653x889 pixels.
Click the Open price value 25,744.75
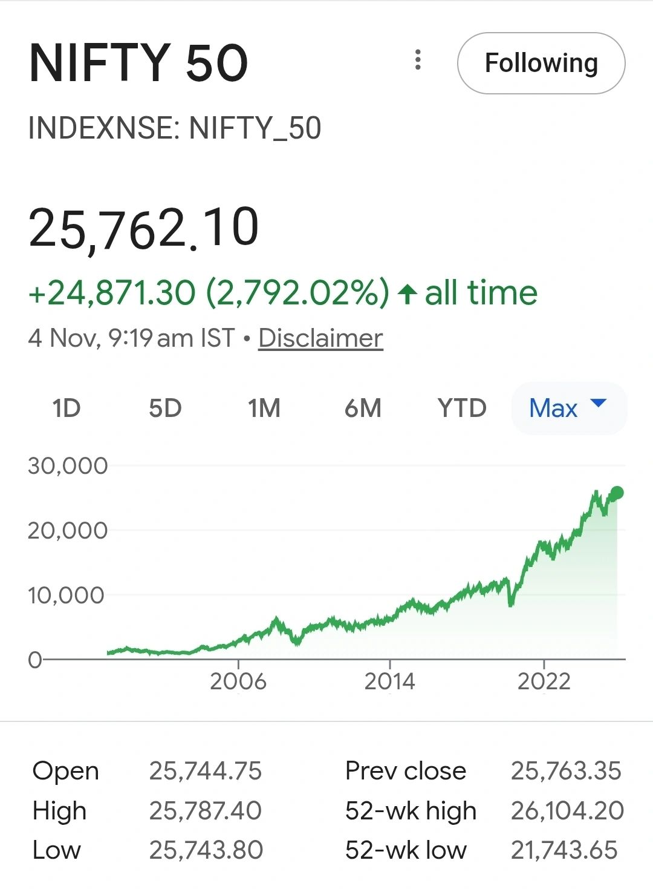click(206, 771)
